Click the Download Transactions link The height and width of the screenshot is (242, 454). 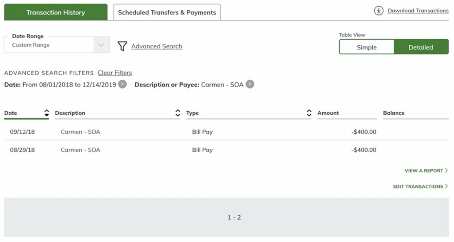(418, 11)
